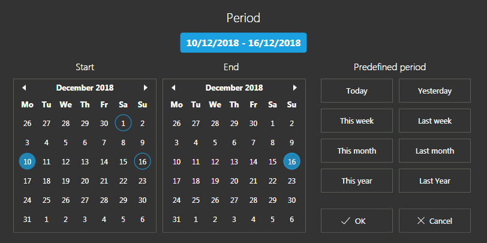Select day 16 in End calendar
This screenshot has width=487, height=243.
[291, 162]
